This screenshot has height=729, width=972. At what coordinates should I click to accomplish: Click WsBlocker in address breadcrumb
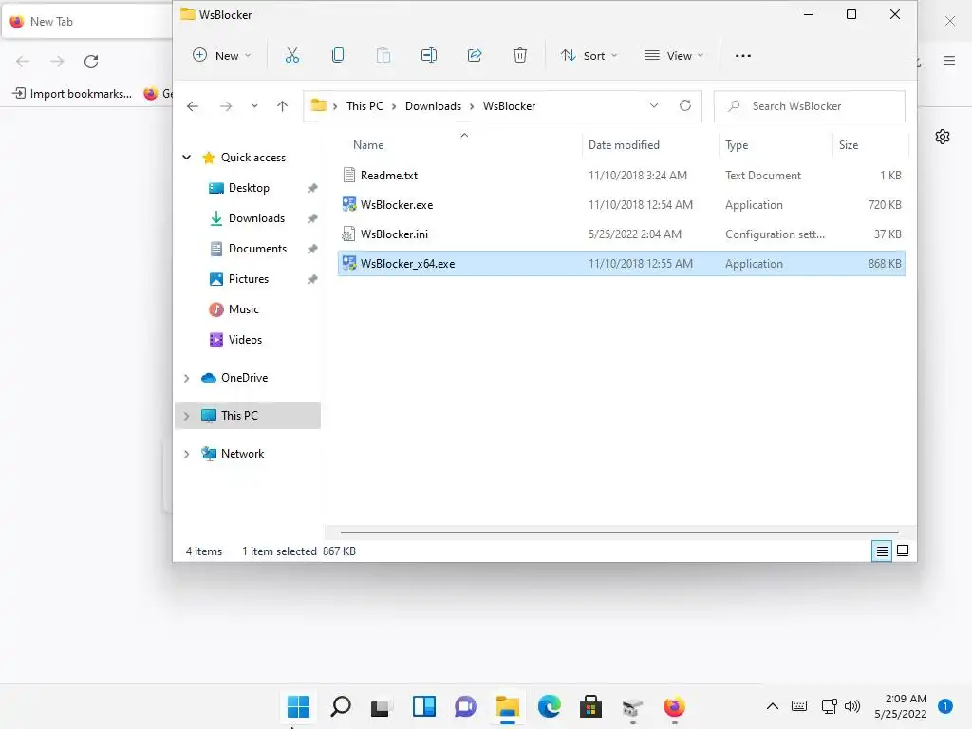tap(509, 106)
